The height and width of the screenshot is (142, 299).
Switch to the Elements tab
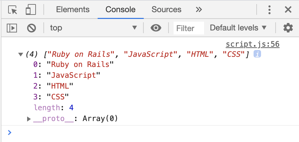point(73,10)
